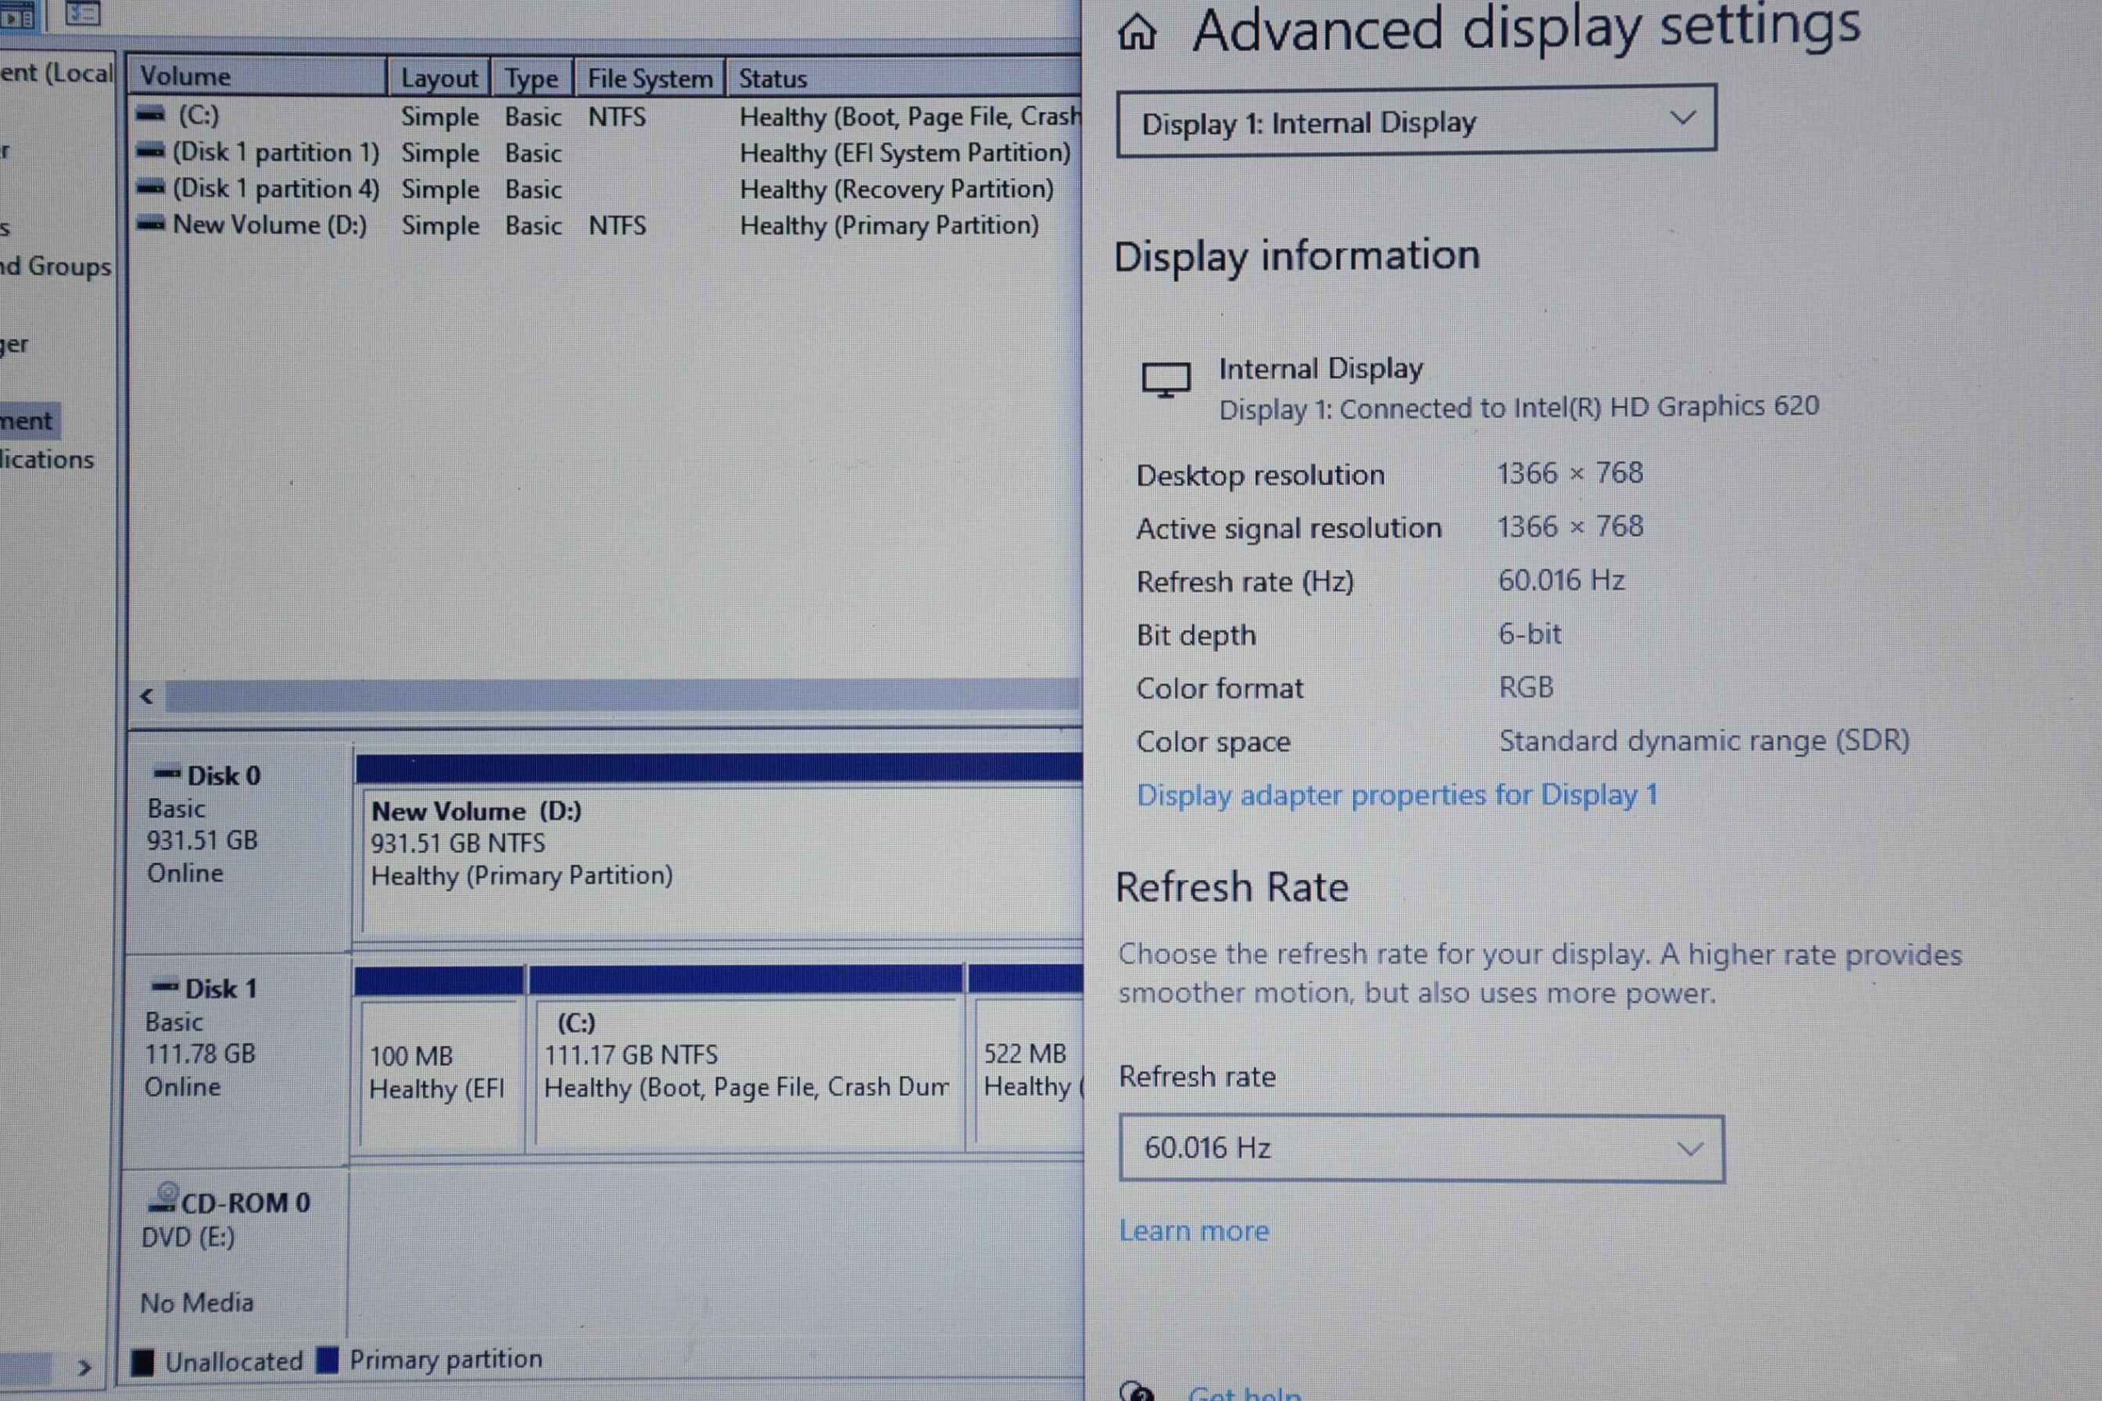
Task: Click the left scroll arrow in volume list
Action: point(148,696)
